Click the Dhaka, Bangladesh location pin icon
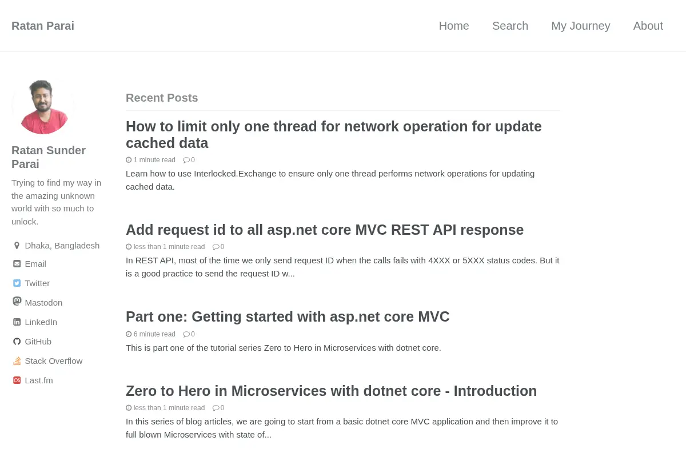The image size is (686, 457). click(17, 246)
